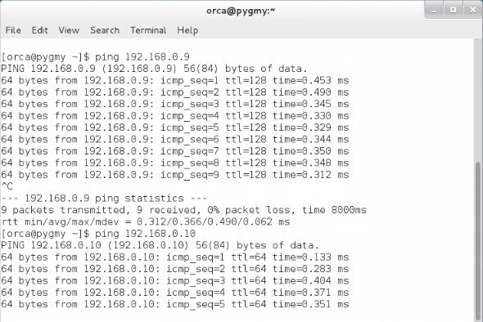
Task: Open the Terminal menu
Action: pyautogui.click(x=148, y=30)
